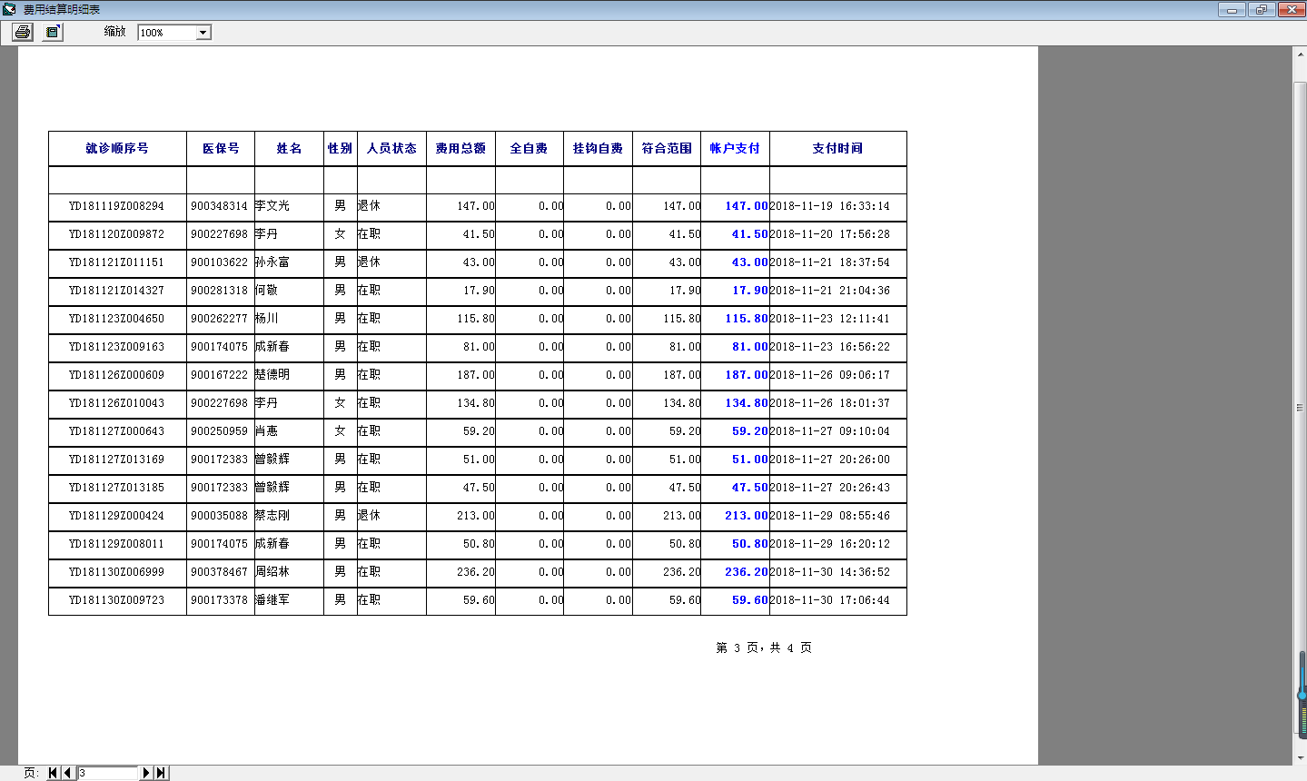
Task: Select serial number YD181130Z006999
Action: click(x=117, y=572)
